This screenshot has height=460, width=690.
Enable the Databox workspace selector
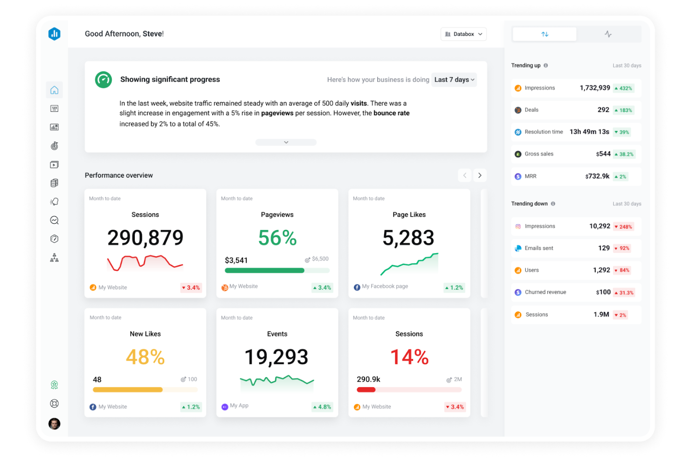tap(463, 34)
